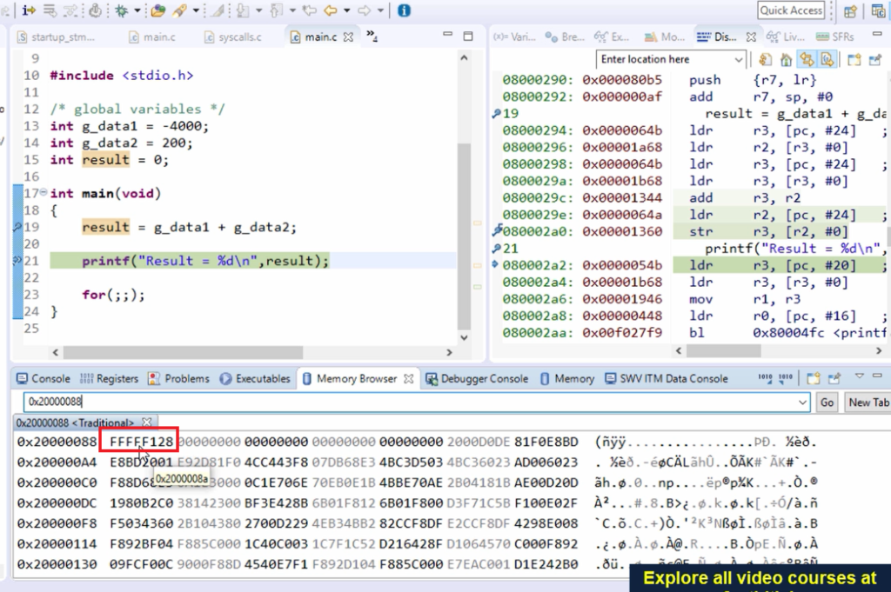Click the Forward navigation arrow icon
The height and width of the screenshot is (592, 891).
(x=365, y=10)
